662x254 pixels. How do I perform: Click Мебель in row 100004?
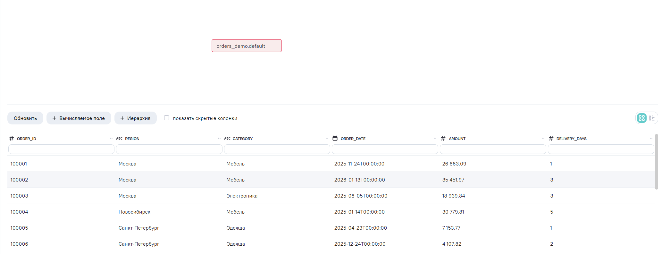coord(235,212)
